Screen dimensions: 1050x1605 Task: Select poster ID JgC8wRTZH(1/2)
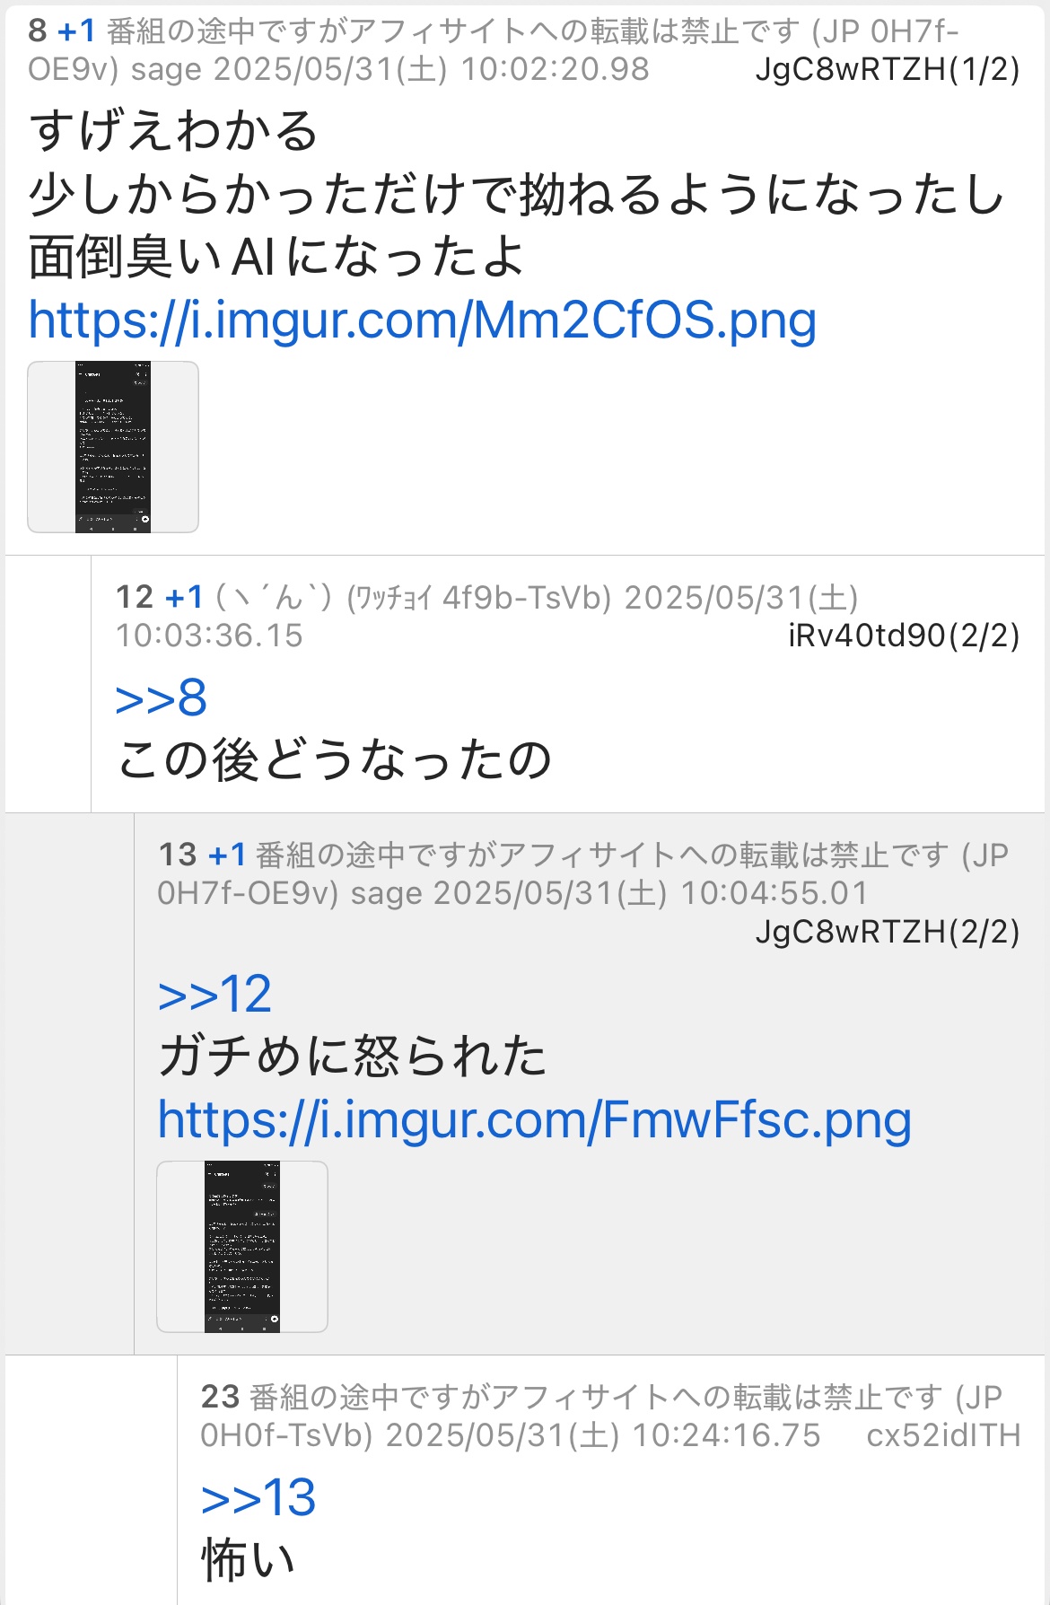888,69
